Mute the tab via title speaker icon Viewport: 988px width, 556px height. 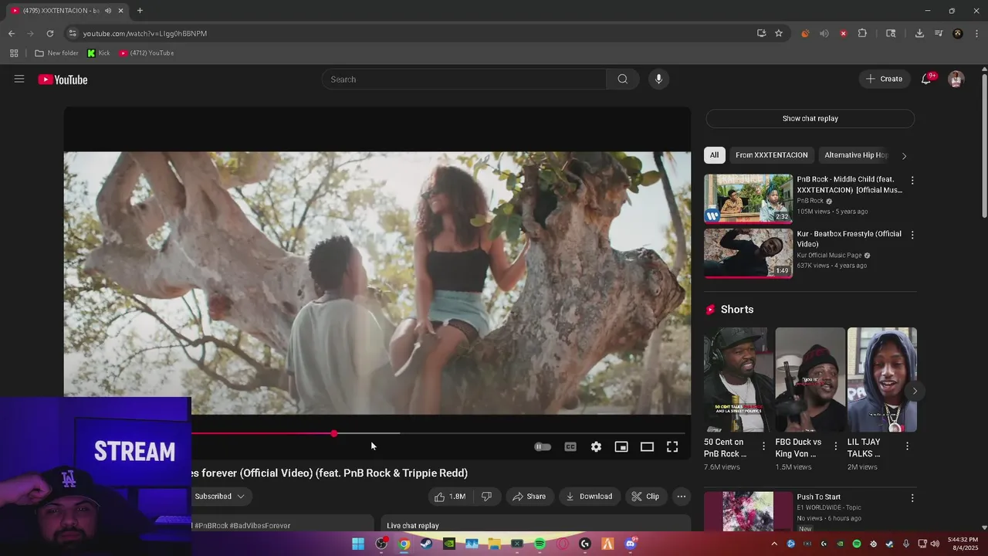(108, 11)
